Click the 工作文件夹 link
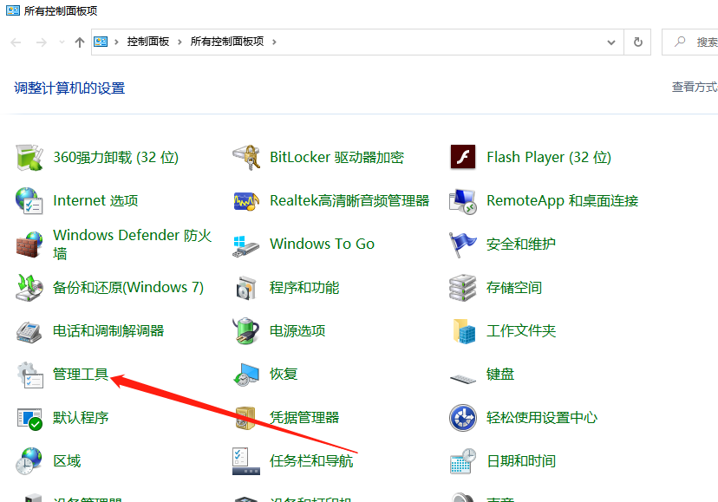 coord(520,330)
